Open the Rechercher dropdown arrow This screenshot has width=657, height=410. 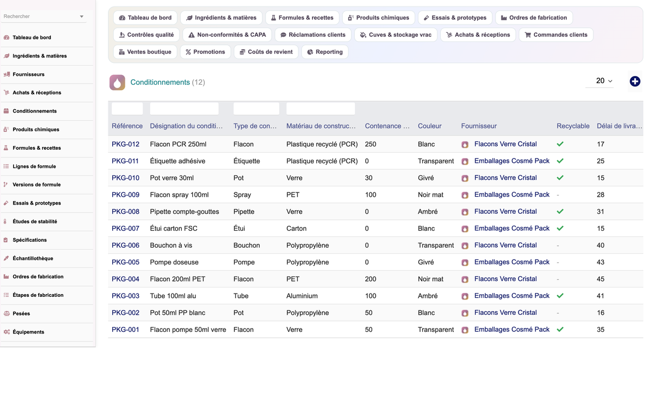coord(82,17)
